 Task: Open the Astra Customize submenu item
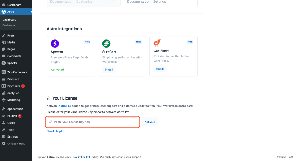(9, 25)
